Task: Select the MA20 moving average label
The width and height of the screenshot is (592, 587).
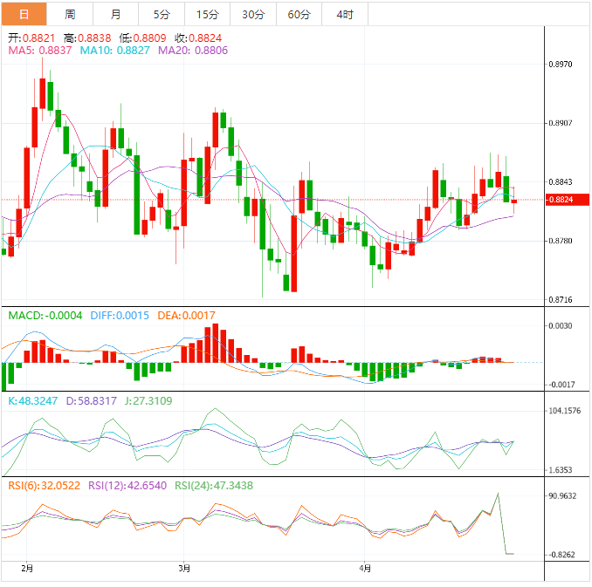Action: click(194, 51)
